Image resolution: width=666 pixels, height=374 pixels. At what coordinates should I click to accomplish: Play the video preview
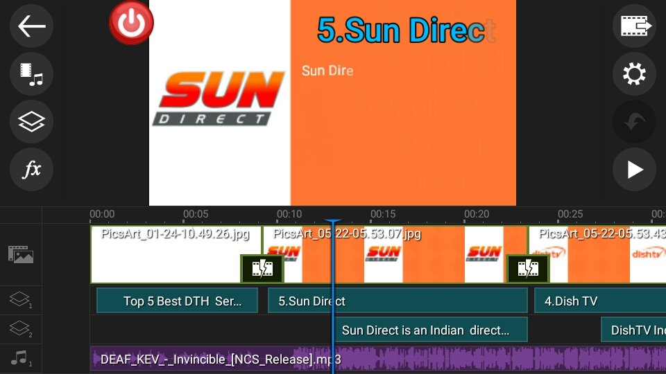click(x=635, y=169)
